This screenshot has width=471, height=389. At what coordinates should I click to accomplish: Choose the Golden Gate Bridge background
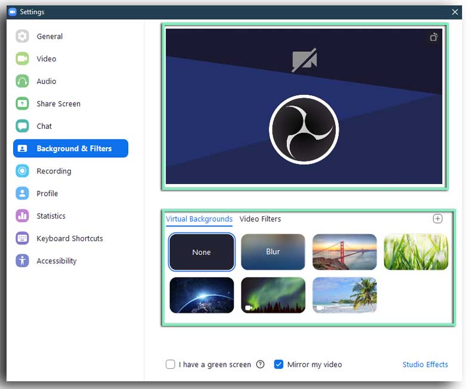point(345,252)
